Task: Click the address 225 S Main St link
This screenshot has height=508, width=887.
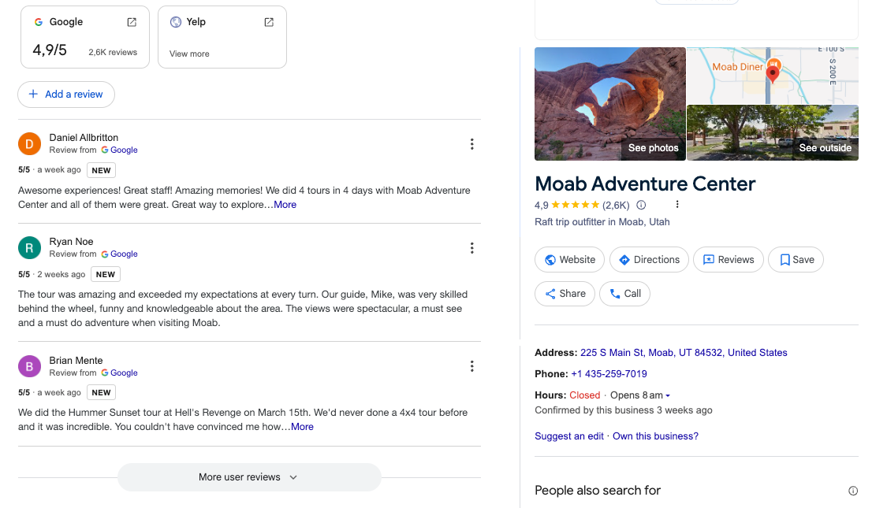Action: (684, 353)
